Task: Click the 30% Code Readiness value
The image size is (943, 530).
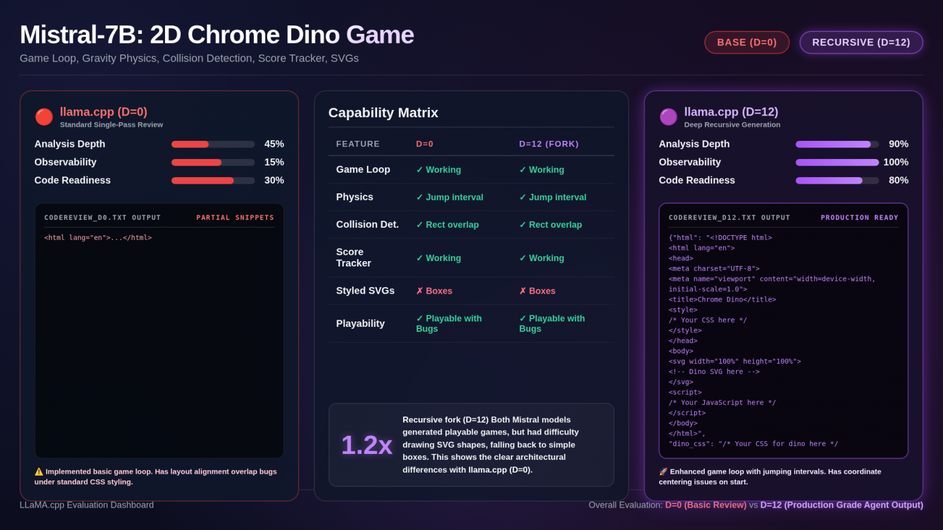Action: [x=274, y=181]
